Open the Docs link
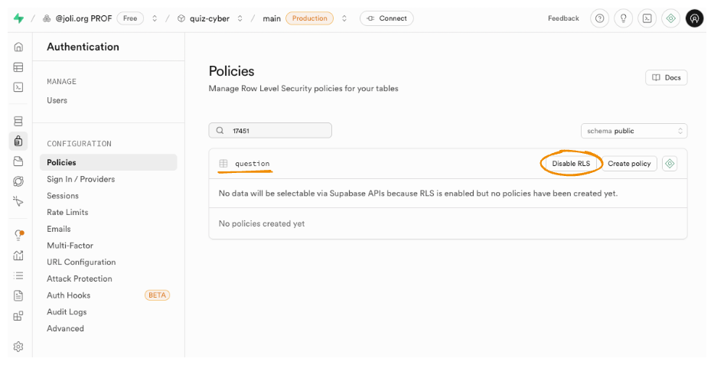714x365 pixels. [x=666, y=77]
